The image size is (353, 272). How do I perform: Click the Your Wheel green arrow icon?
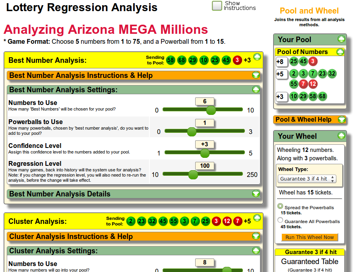pyautogui.click(x=341, y=136)
